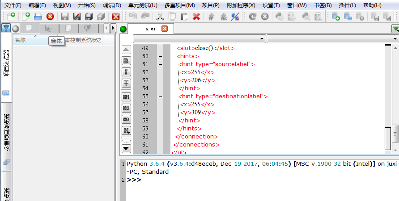The image size is (399, 201).
Task: Open the 插件(L) plugins menu
Action: point(348,5)
